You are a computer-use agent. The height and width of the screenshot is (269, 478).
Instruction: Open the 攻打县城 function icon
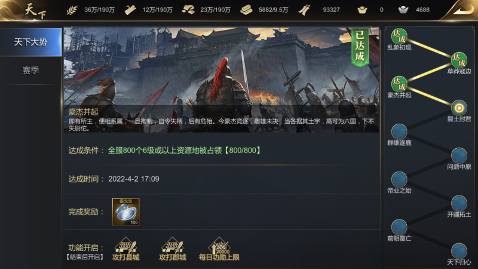(x=126, y=249)
